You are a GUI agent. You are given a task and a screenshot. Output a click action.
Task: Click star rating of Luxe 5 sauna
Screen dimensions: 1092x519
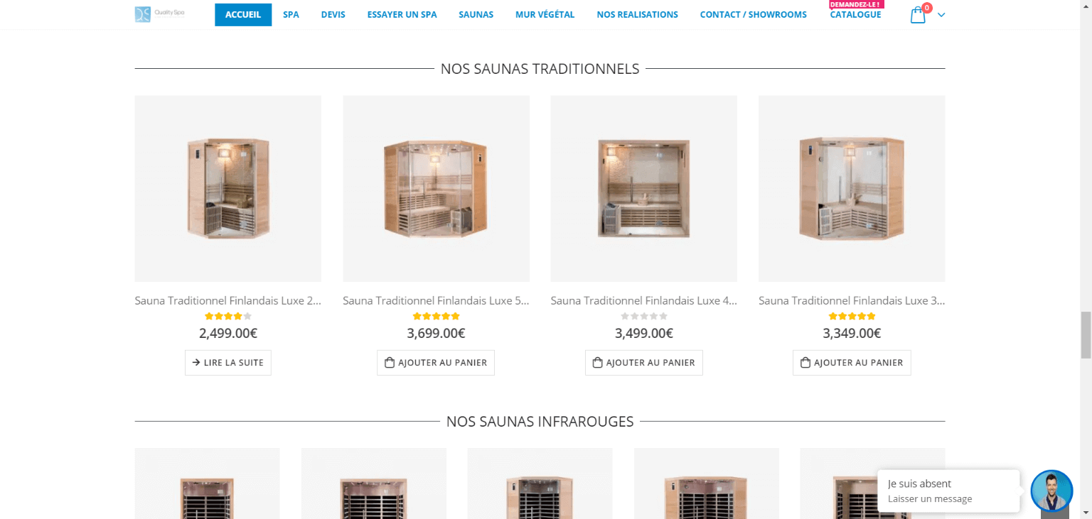436,317
